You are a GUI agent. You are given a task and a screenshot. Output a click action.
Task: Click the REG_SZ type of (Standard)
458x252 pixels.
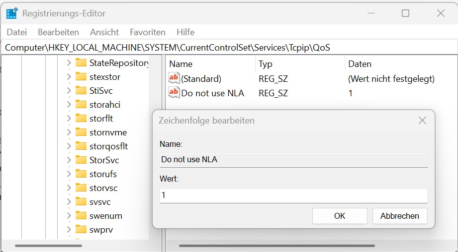click(x=274, y=79)
